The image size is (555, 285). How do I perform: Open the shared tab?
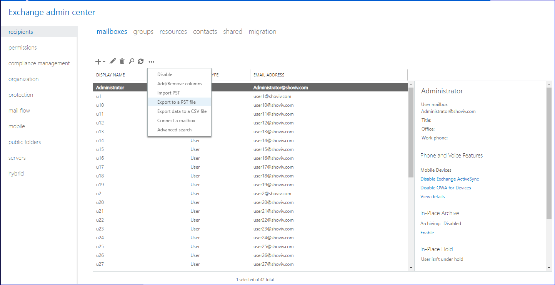(x=233, y=31)
